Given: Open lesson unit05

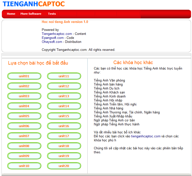Looking at the screenshot, I should 24,116.
